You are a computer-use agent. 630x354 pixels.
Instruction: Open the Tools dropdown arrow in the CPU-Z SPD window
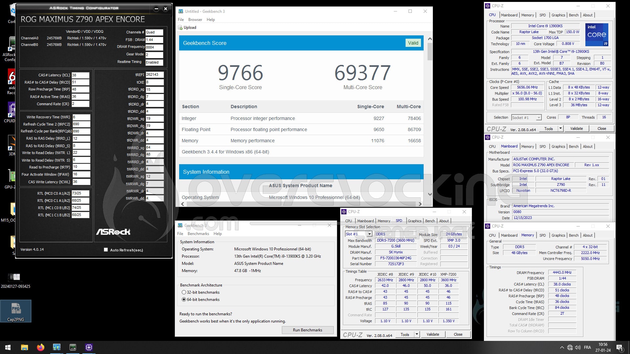pos(417,334)
